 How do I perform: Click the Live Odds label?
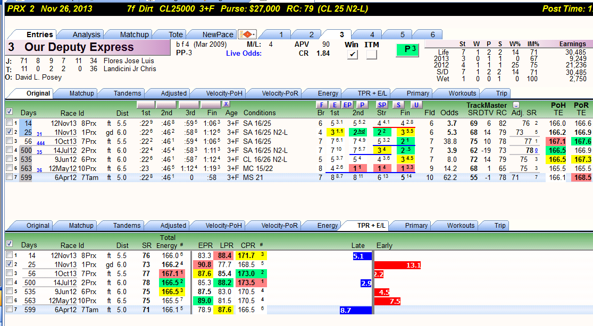click(244, 53)
